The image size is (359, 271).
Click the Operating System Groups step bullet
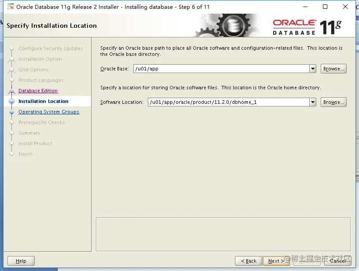click(x=12, y=112)
